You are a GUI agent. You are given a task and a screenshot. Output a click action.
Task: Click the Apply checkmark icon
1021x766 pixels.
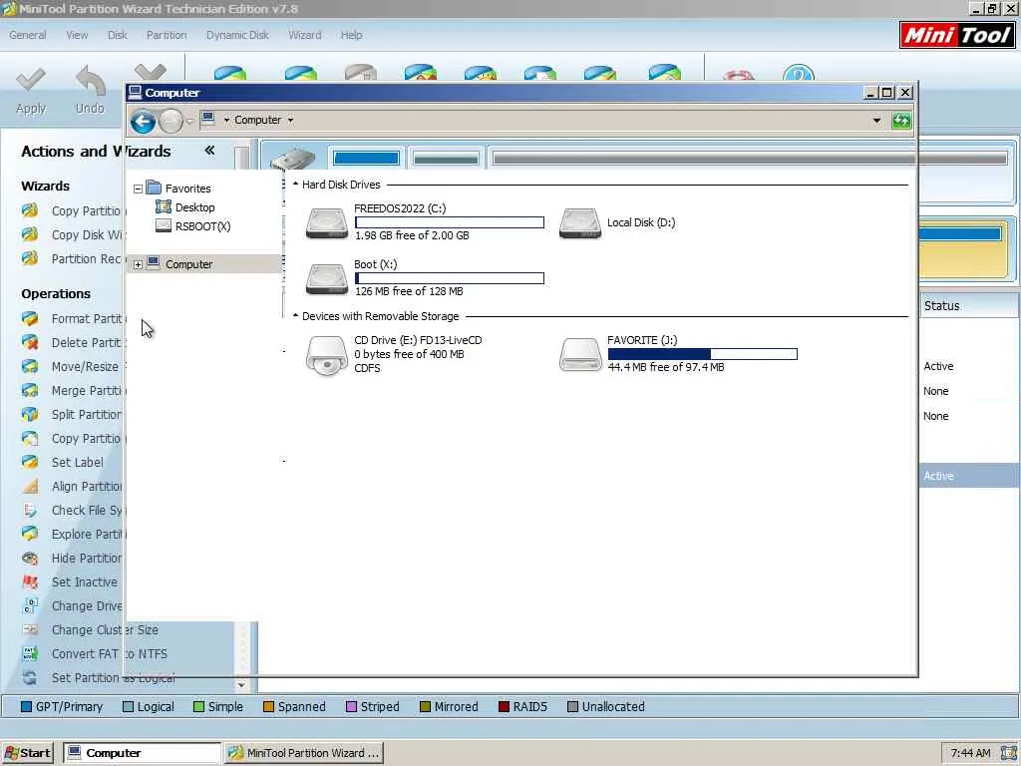[31, 80]
